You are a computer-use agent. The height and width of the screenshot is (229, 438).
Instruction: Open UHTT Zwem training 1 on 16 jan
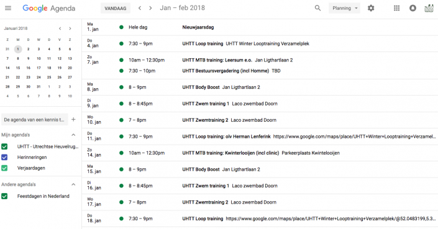click(x=206, y=186)
